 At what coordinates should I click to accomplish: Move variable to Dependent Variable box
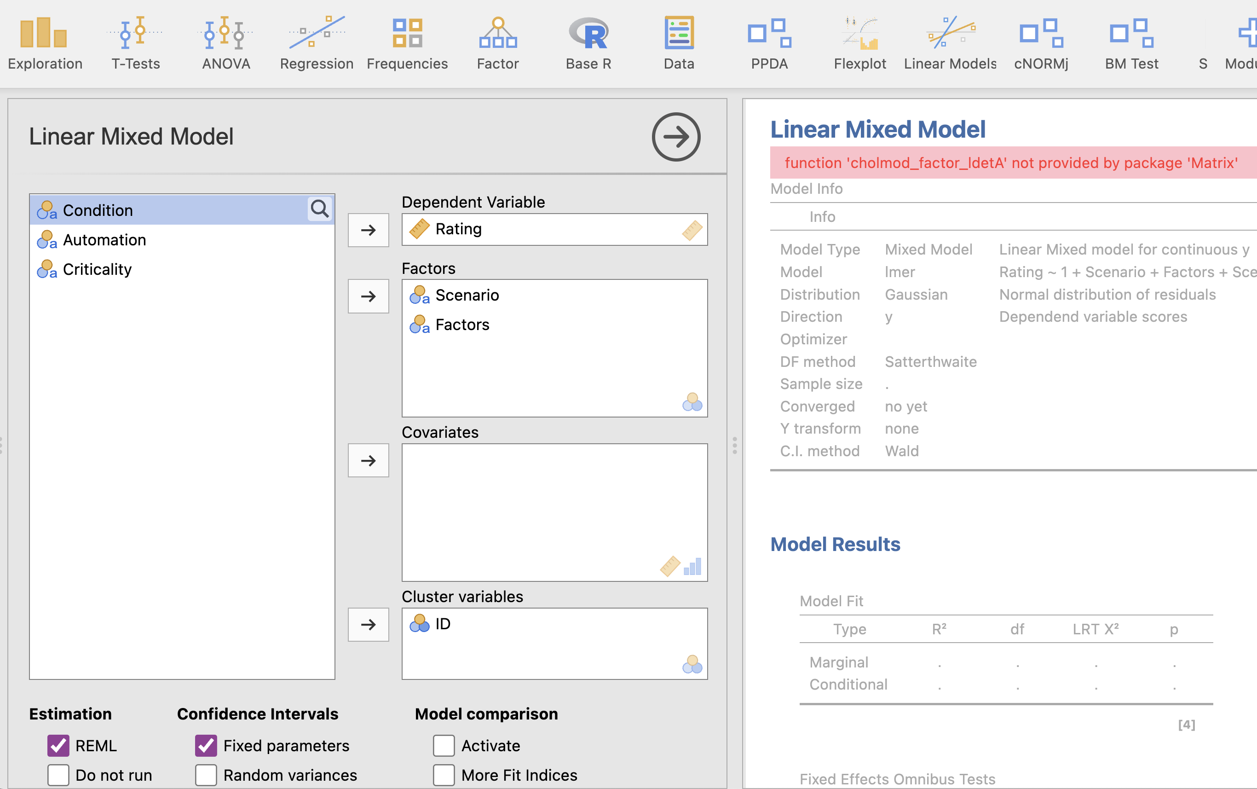(x=368, y=230)
